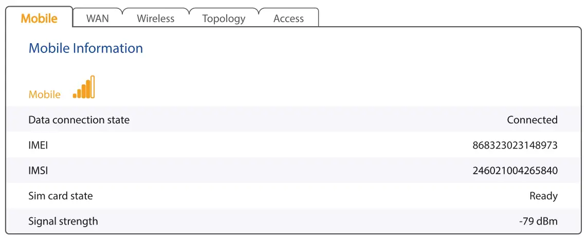588x240 pixels.
Task: Click the Sim card state label
Action: [61, 196]
